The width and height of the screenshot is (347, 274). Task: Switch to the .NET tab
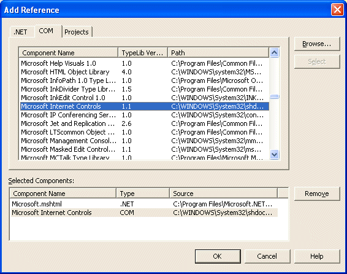point(21,32)
